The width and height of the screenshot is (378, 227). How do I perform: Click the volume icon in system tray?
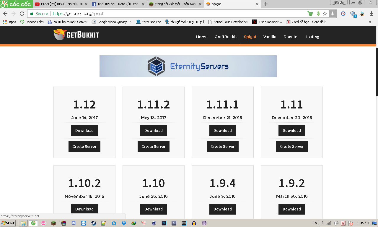pyautogui.click(x=336, y=223)
